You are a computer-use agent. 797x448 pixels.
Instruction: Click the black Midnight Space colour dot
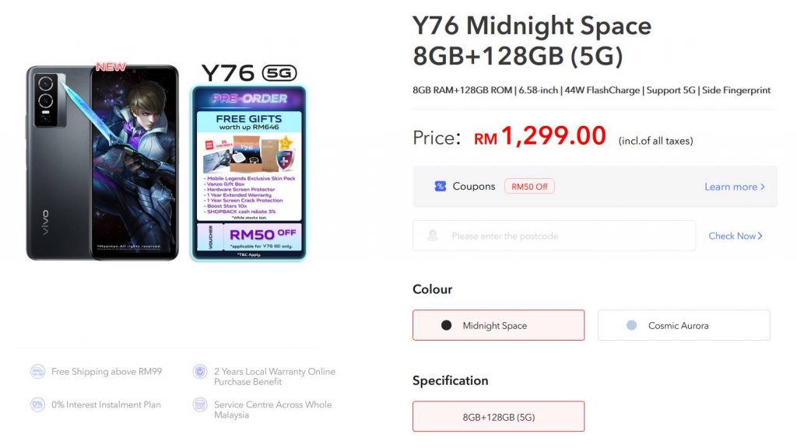pyautogui.click(x=446, y=325)
